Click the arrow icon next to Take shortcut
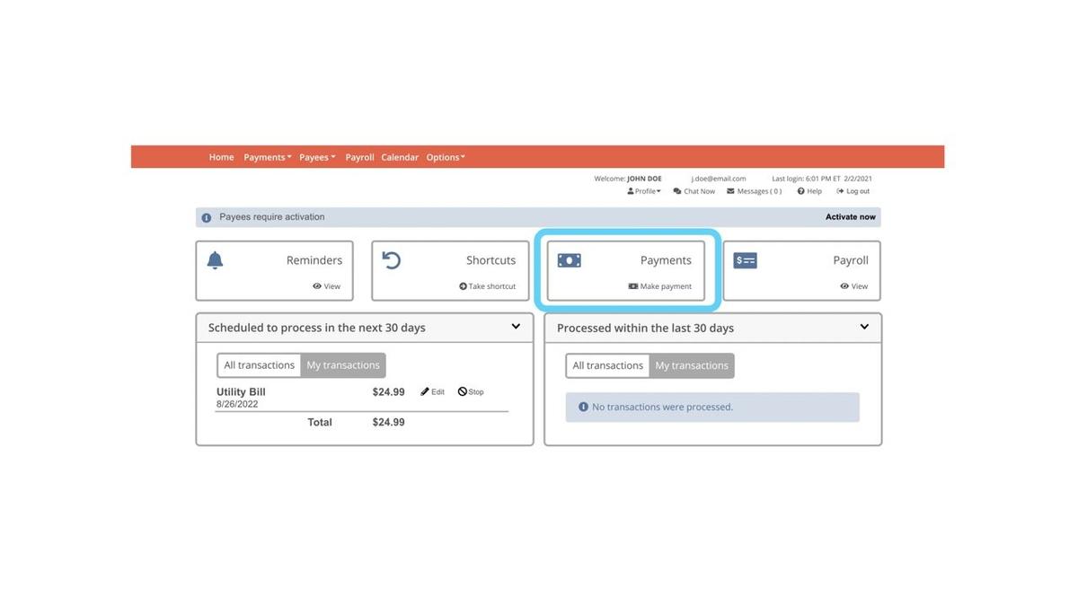The height and width of the screenshot is (605, 1078). pos(463,286)
